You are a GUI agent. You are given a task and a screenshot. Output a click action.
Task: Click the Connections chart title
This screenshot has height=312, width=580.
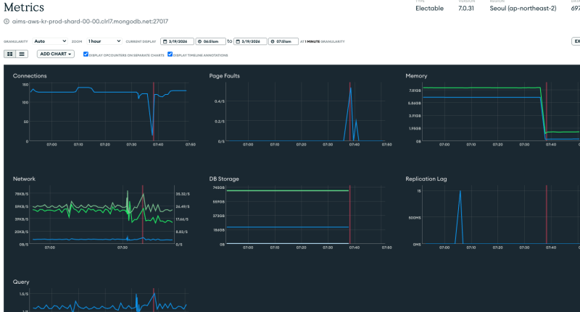point(28,75)
